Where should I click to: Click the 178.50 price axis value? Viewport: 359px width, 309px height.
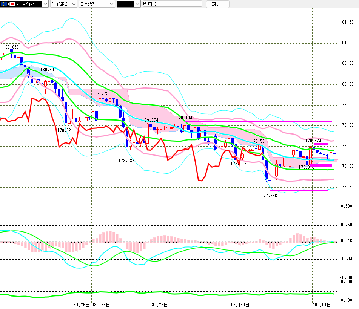tap(347, 146)
